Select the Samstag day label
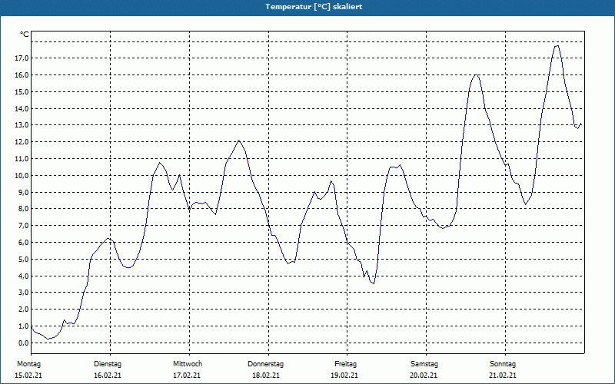The height and width of the screenshot is (384, 615). tap(424, 364)
